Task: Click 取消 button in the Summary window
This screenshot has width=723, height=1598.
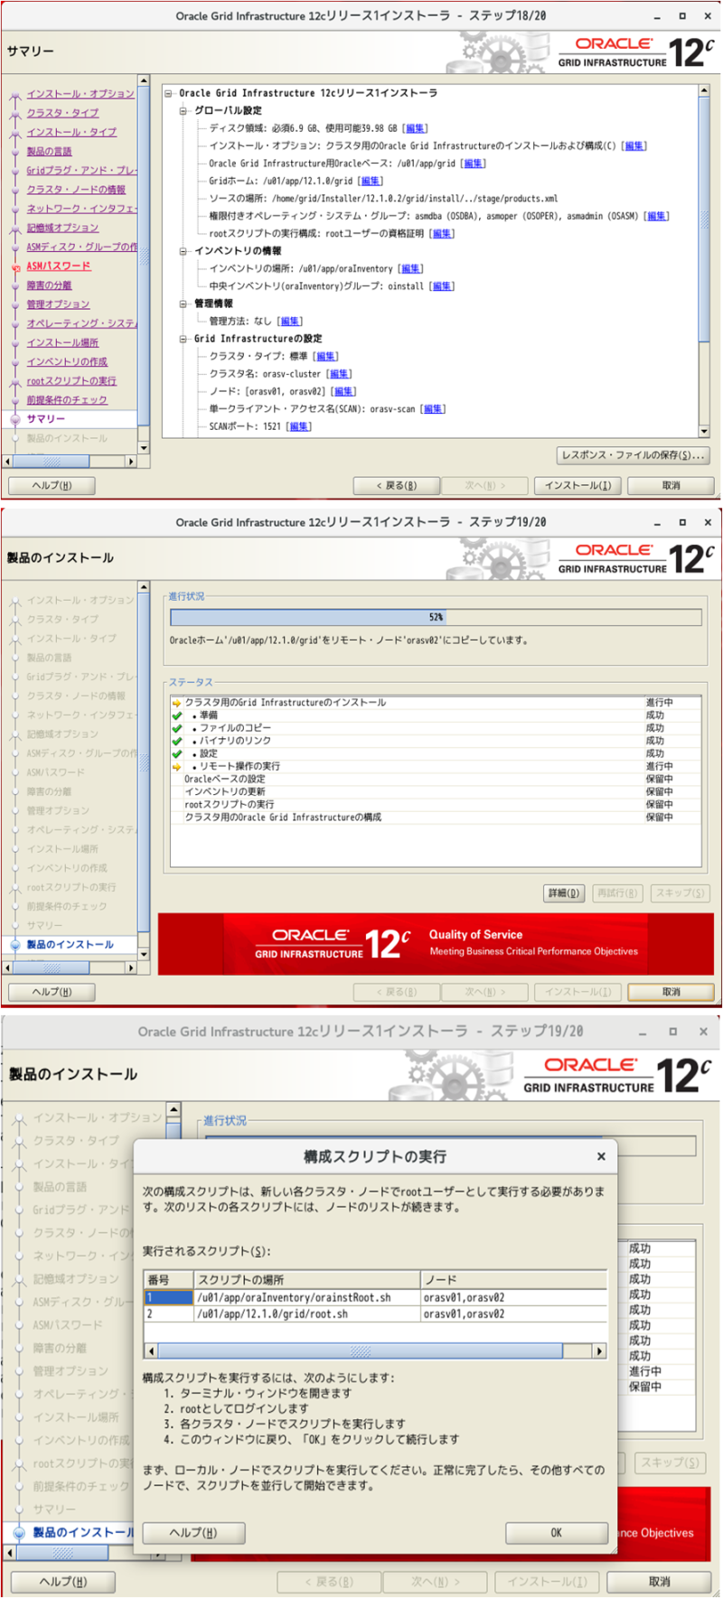Action: click(x=671, y=486)
